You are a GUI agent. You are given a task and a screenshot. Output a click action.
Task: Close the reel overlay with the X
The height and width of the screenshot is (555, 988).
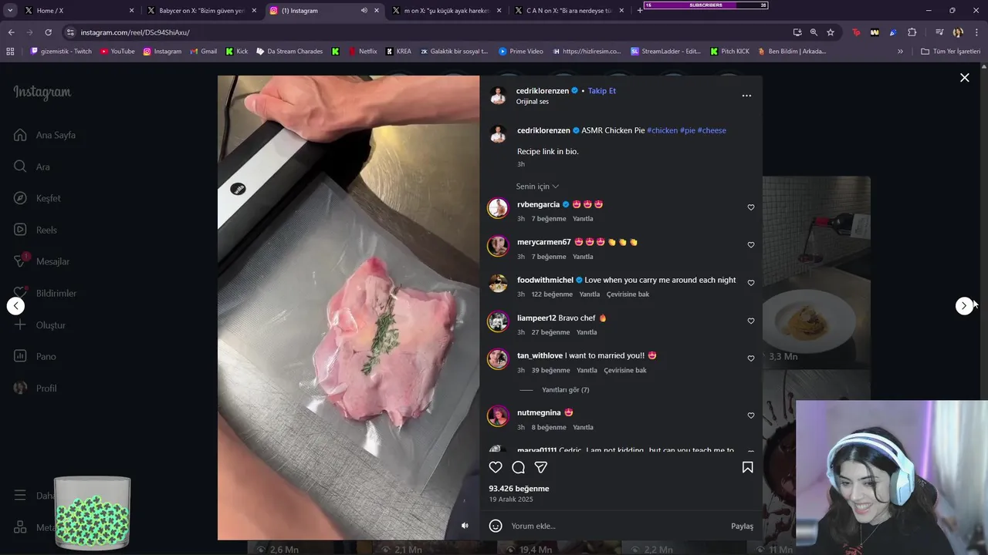pyautogui.click(x=964, y=78)
